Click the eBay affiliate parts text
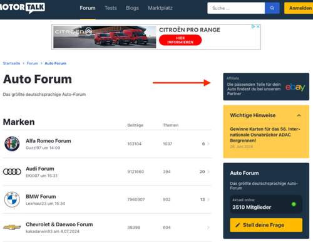 pos(254,89)
